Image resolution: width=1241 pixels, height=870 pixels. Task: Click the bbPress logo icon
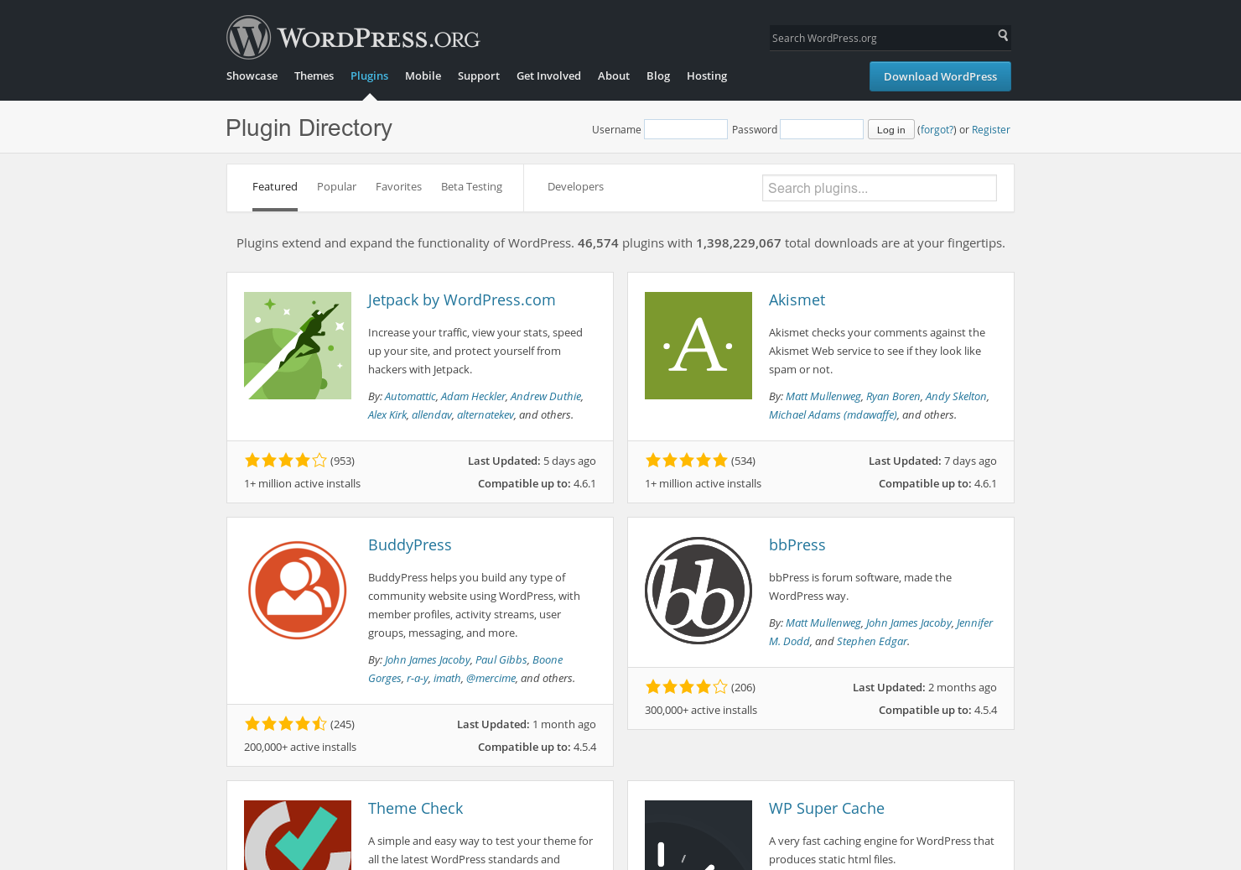coord(698,590)
